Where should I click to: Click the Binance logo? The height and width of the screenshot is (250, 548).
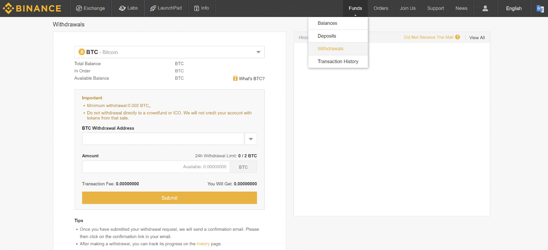[x=32, y=8]
